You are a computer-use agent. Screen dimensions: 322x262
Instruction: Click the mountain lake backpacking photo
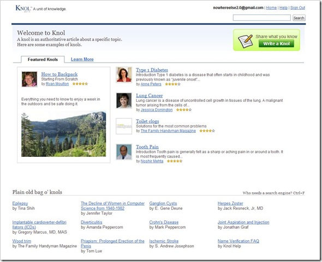pos(64,134)
